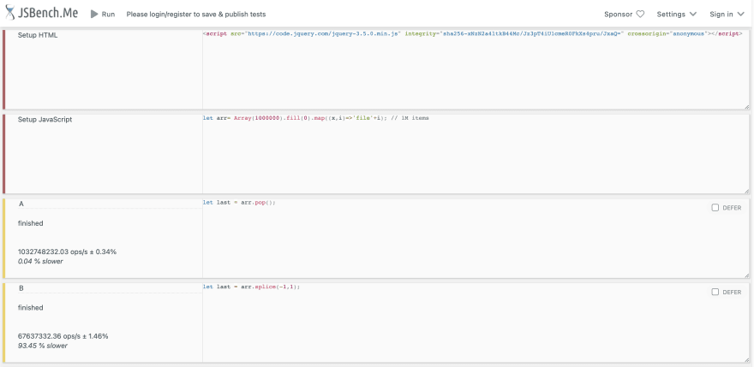Grab the resize handle of Setup JavaScript editor

click(x=746, y=191)
